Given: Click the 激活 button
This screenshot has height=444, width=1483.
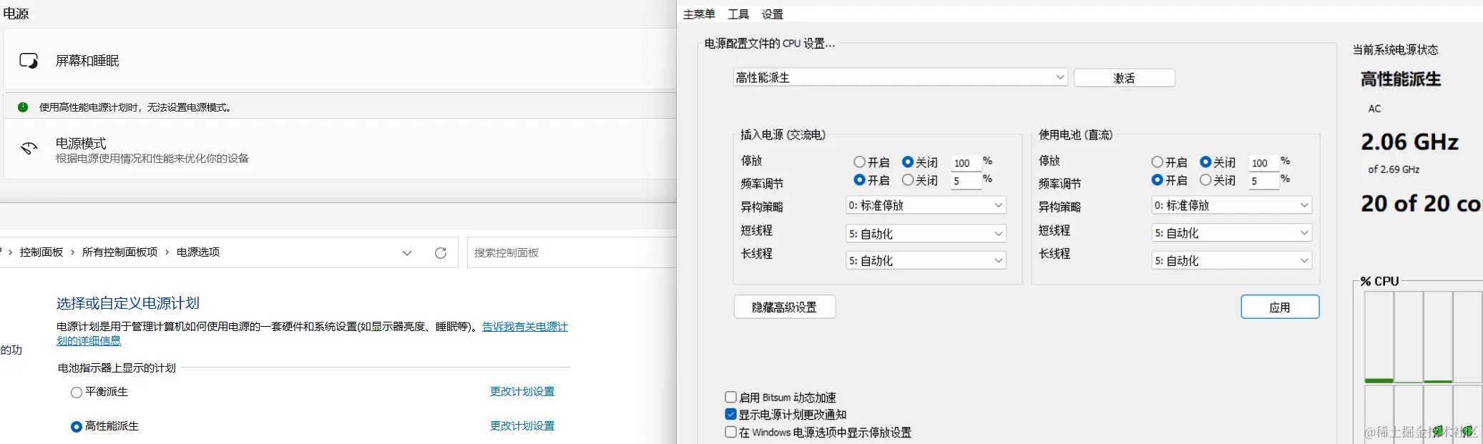Looking at the screenshot, I should pyautogui.click(x=1125, y=78).
